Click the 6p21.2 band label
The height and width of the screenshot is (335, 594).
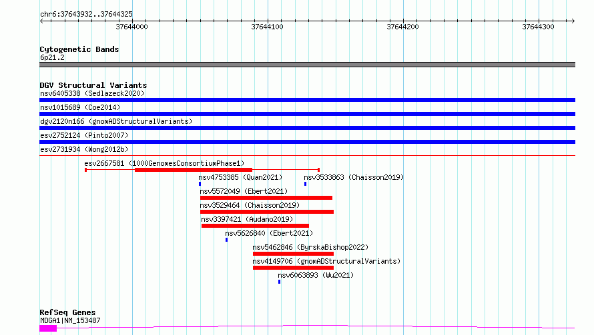point(52,57)
